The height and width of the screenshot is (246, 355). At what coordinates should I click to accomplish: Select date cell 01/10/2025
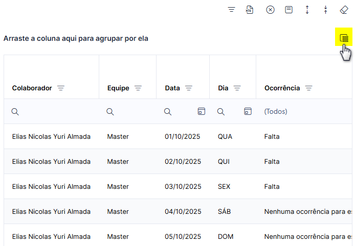(183, 136)
